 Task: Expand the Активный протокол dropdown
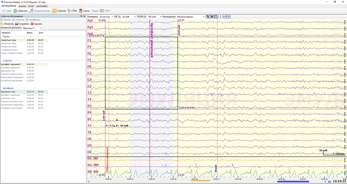coord(41,28)
